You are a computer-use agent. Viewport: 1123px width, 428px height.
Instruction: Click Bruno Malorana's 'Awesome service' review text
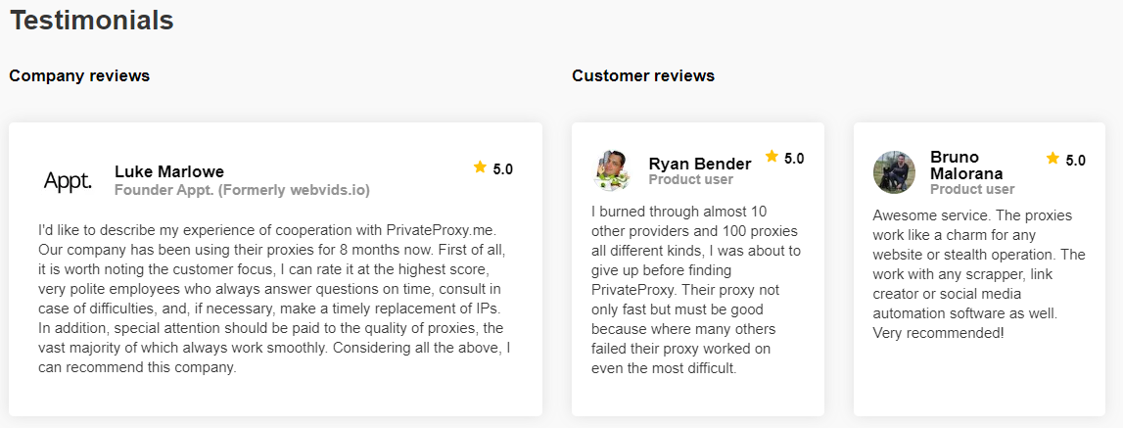(x=978, y=274)
